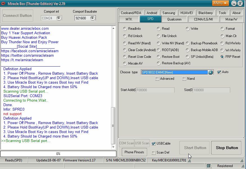Switch to the Coolsand/RDA tab
Screen dimensions: 246x169
tap(131, 13)
